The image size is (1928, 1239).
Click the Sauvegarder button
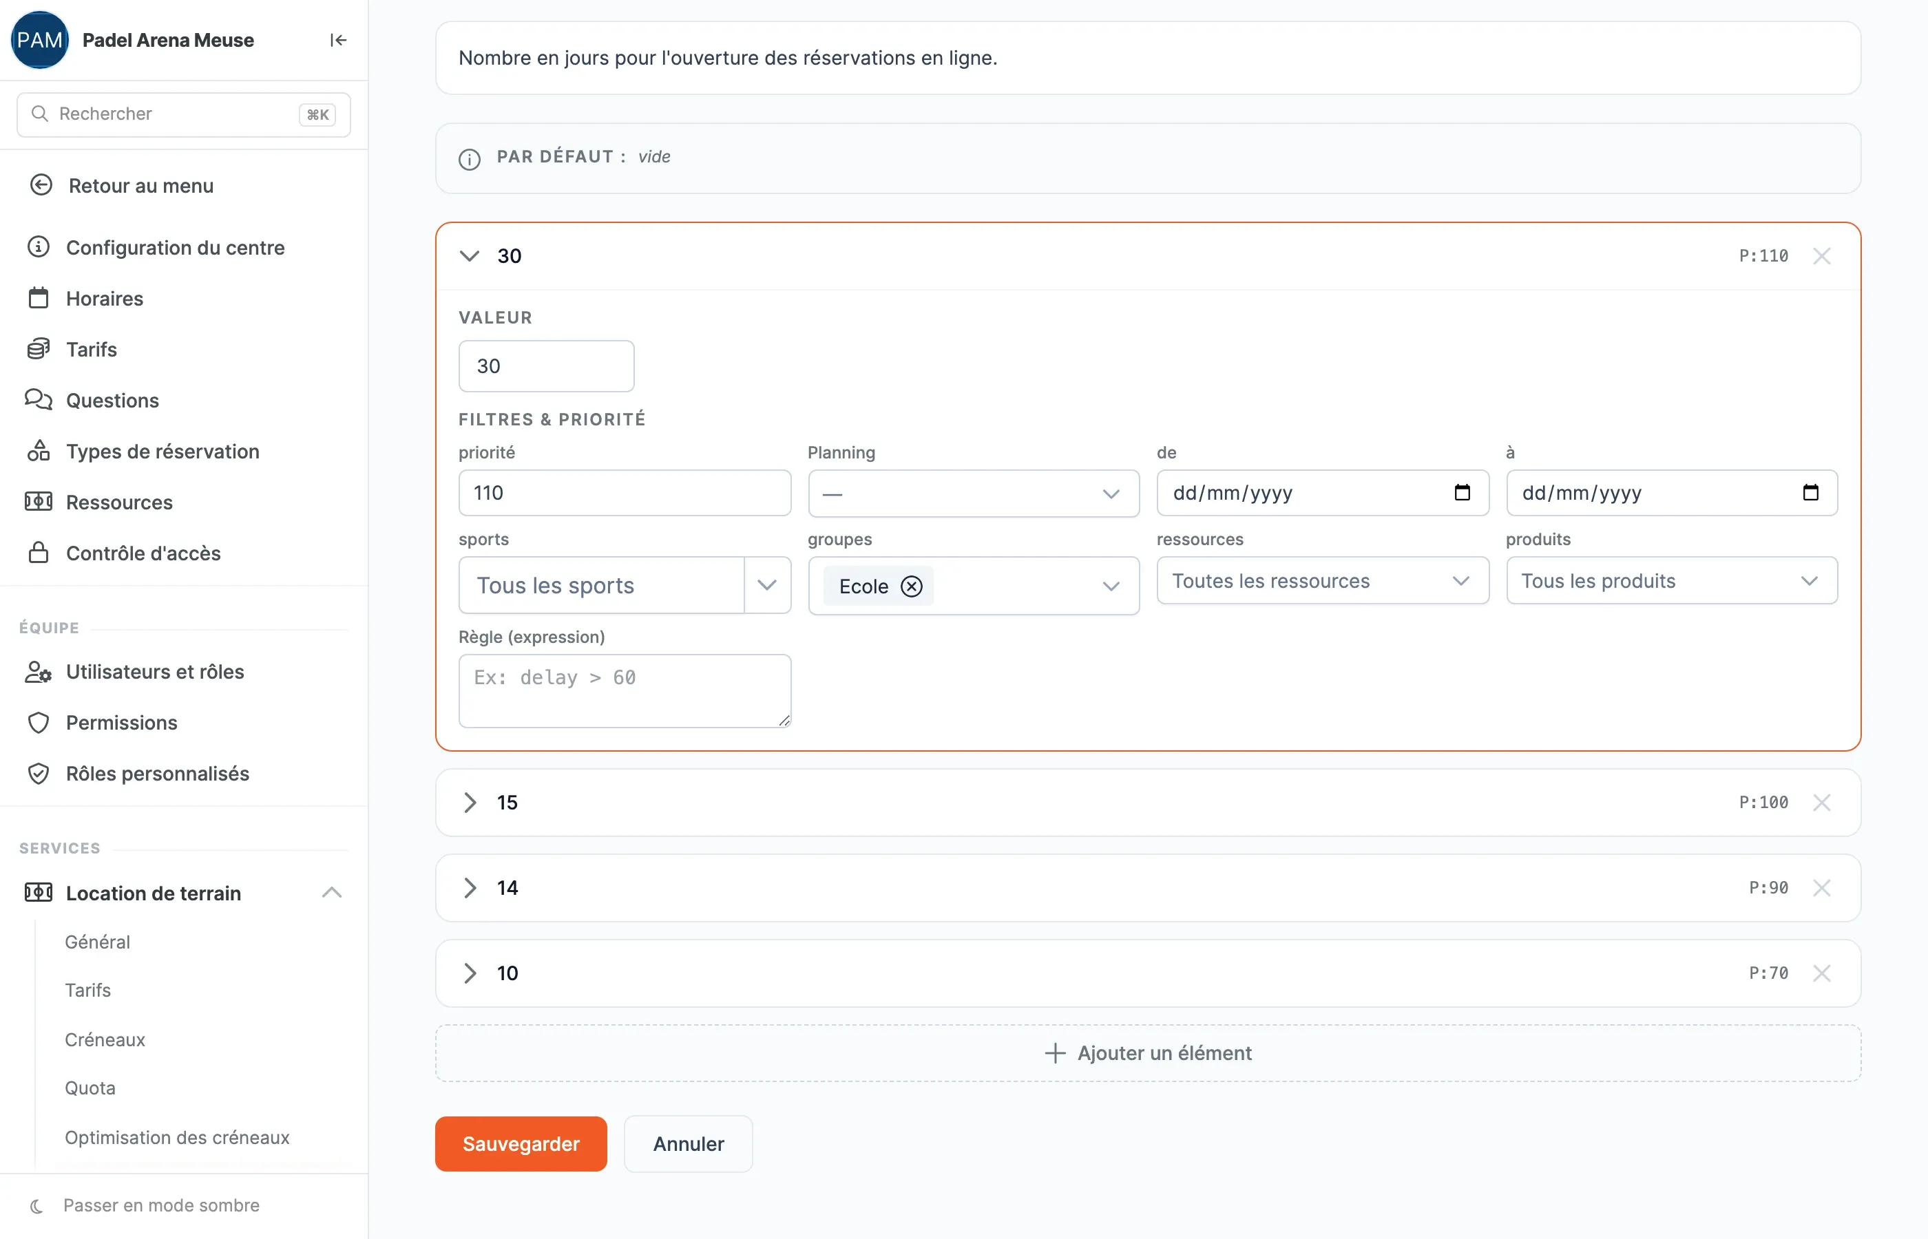(521, 1143)
